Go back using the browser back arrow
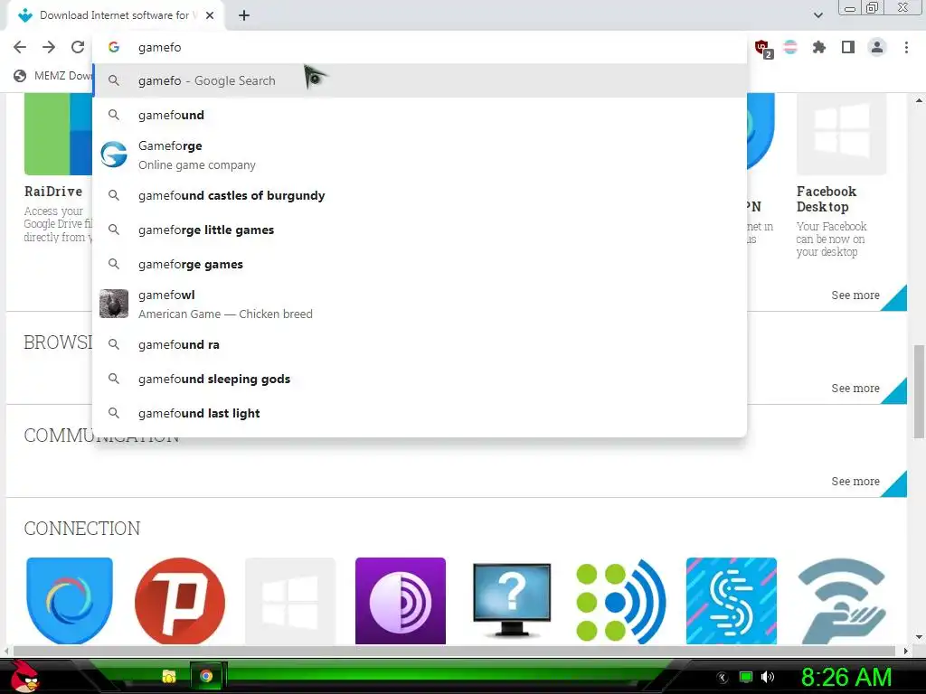The image size is (926, 694). tap(20, 47)
